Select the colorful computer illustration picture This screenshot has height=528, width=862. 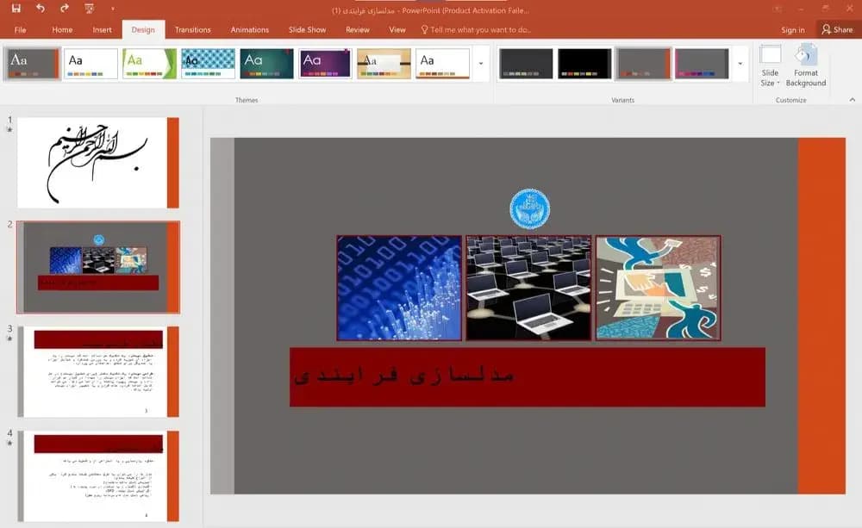pos(658,289)
